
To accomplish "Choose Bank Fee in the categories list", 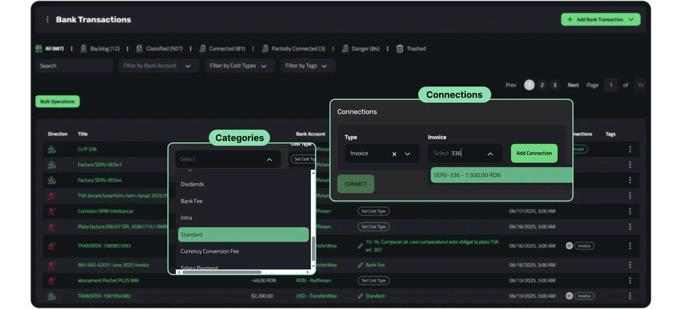I will point(243,201).
